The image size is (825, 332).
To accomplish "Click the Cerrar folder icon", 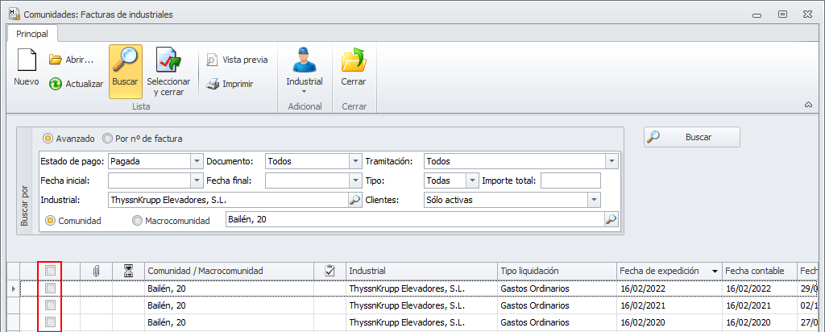I will tap(353, 60).
